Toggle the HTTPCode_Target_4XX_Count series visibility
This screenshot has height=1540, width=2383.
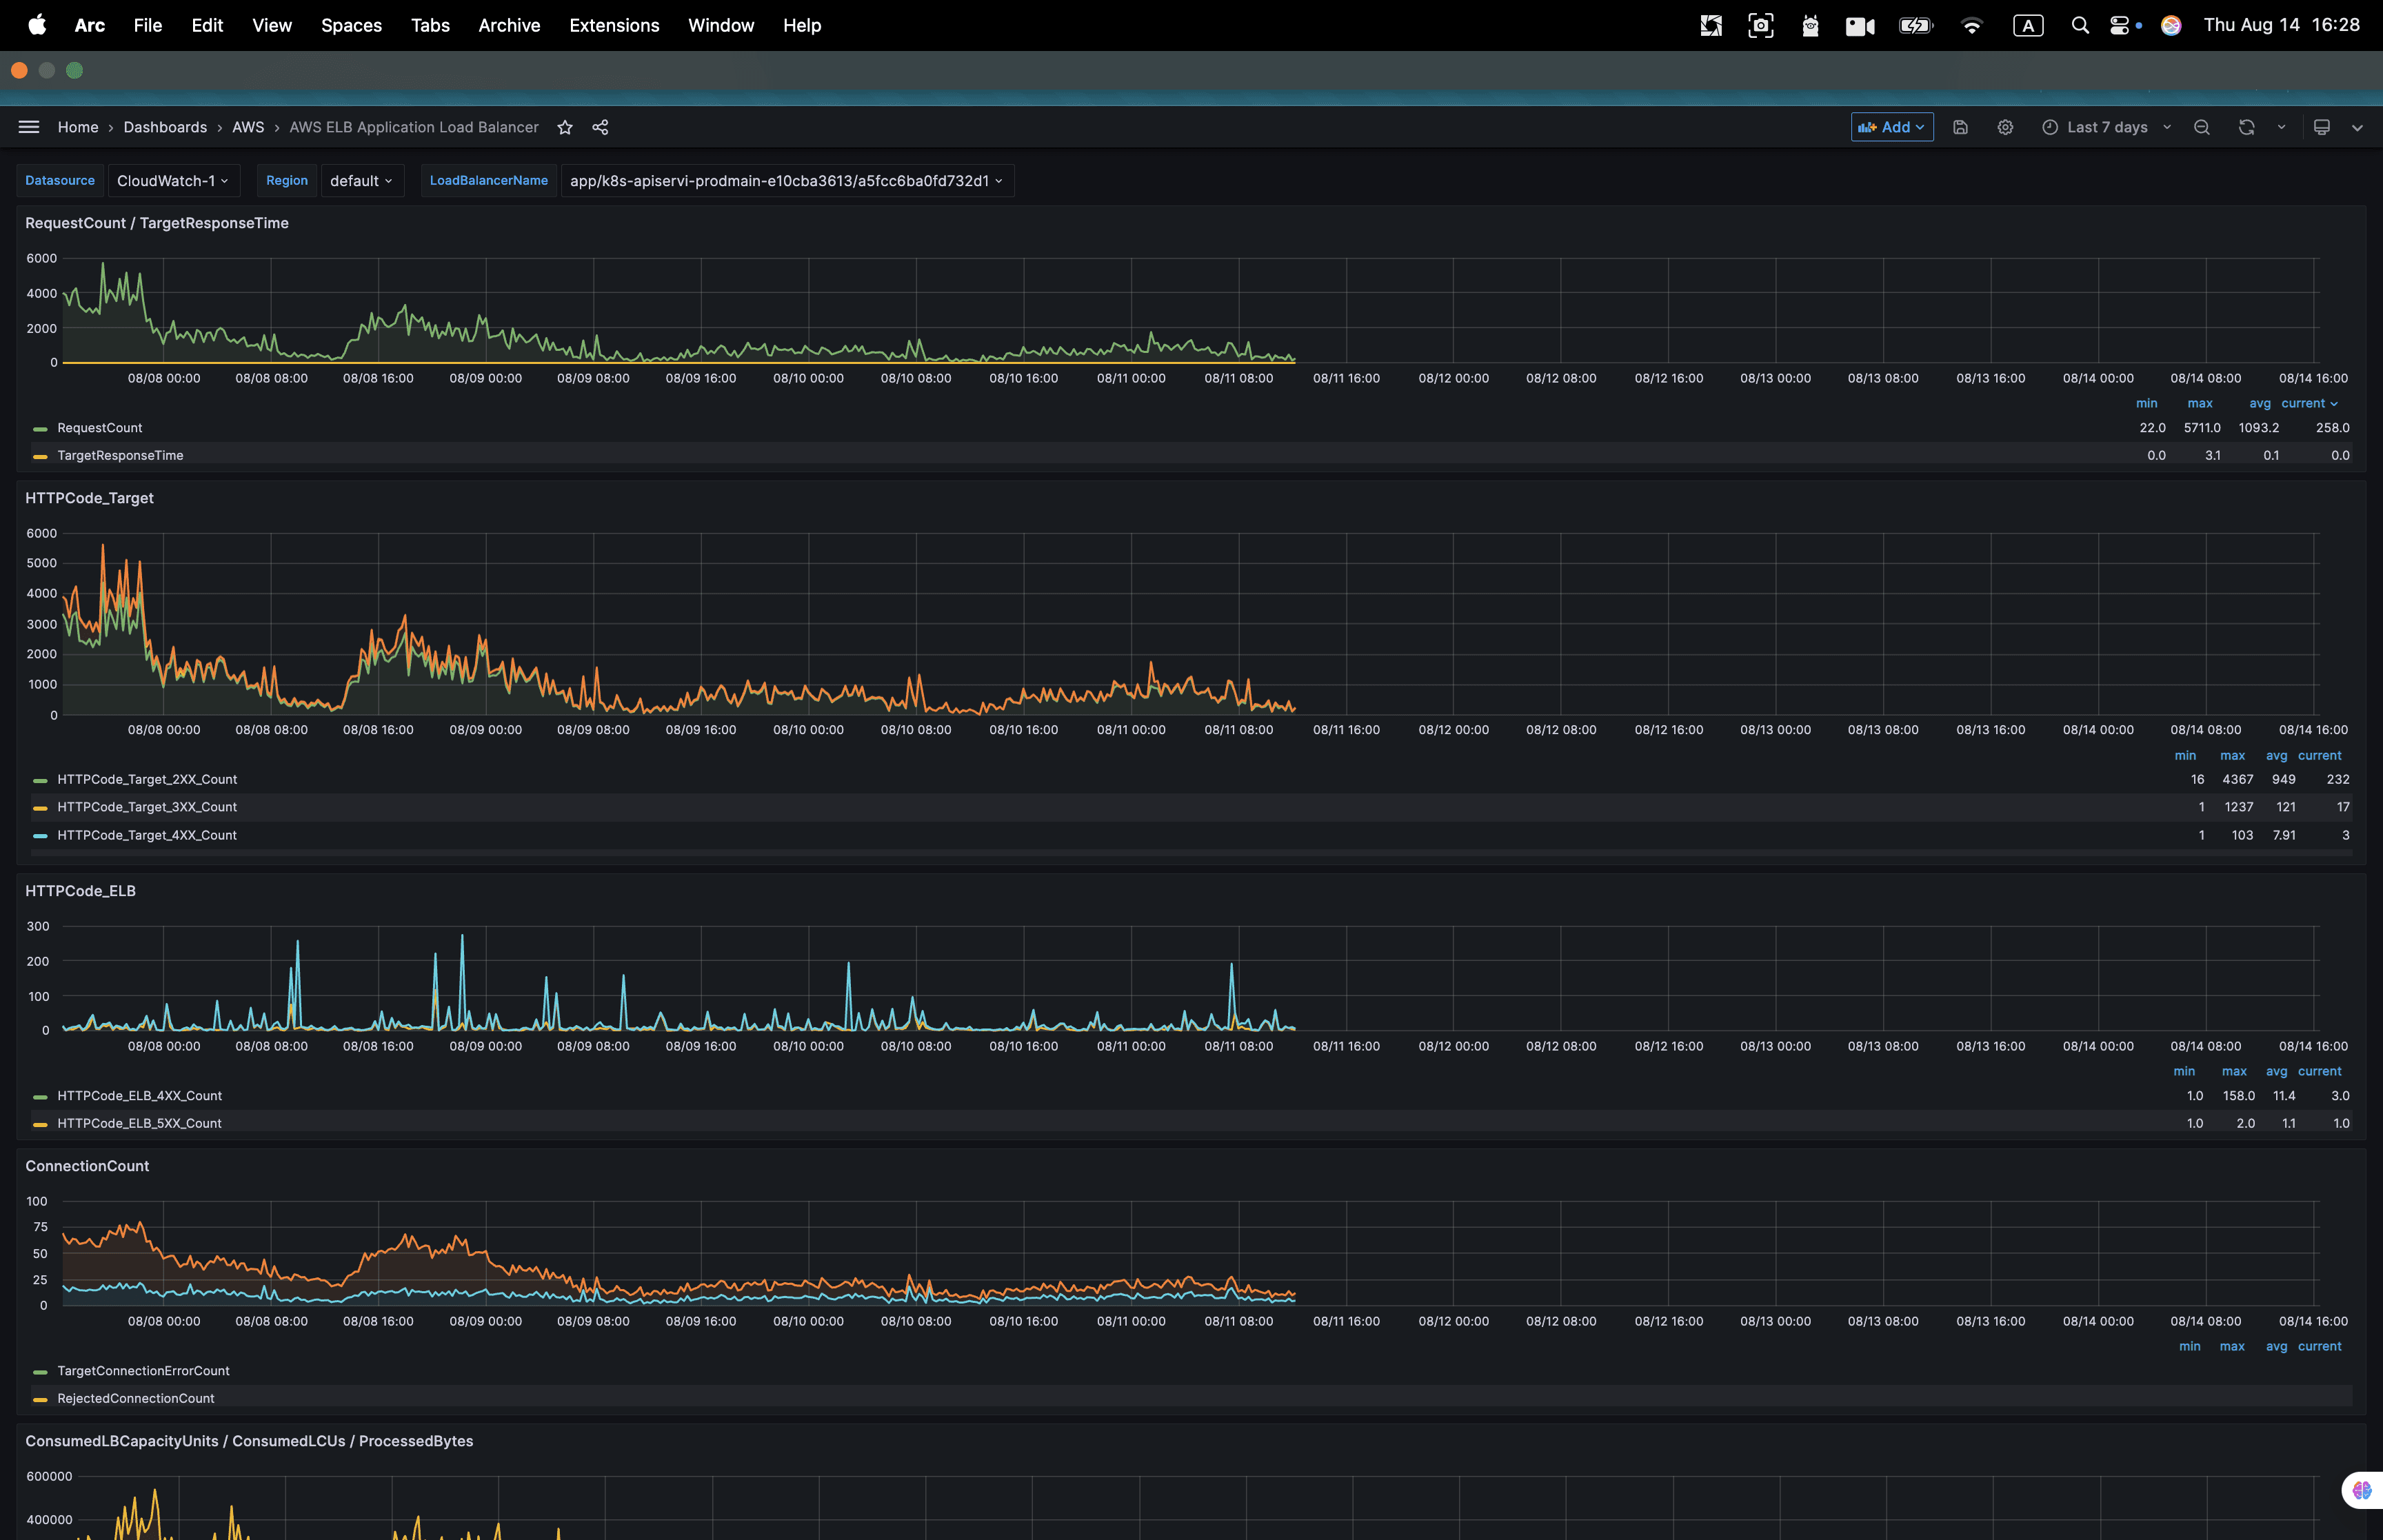pyautogui.click(x=146, y=835)
